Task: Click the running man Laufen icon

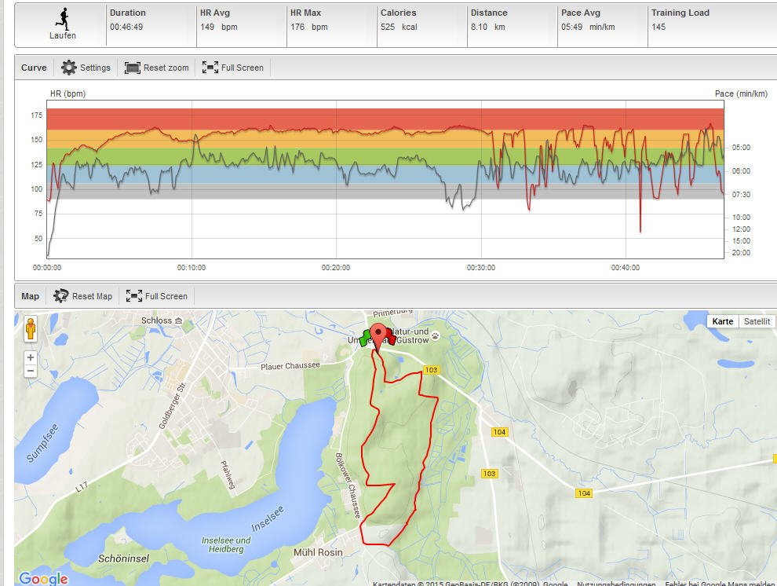Action: [x=63, y=19]
